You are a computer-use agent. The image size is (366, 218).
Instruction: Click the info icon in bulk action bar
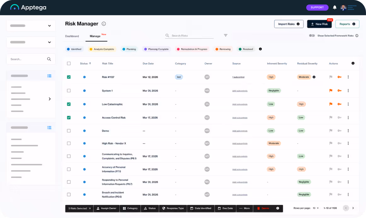[x=277, y=208]
